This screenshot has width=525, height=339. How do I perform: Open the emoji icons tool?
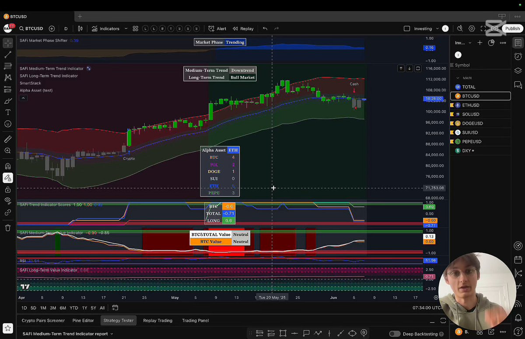click(x=8, y=124)
